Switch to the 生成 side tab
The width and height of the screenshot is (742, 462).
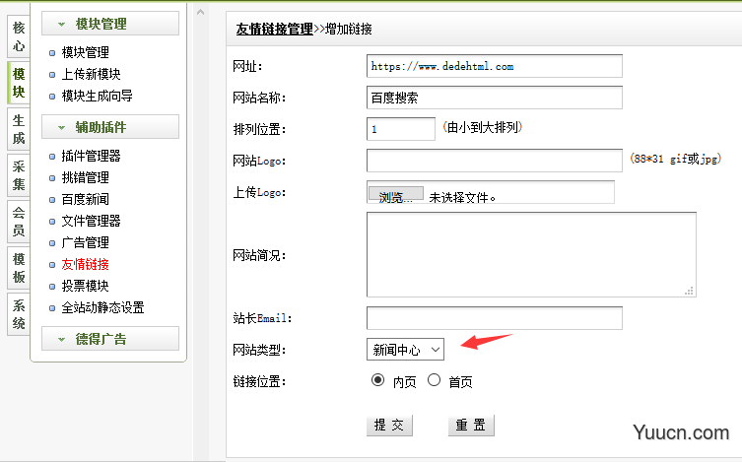pyautogui.click(x=18, y=130)
